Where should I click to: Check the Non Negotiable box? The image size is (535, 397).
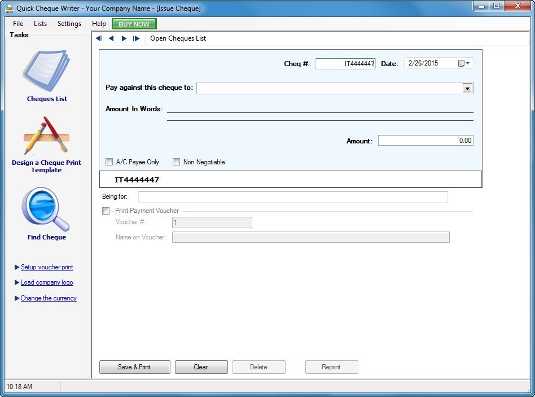pos(176,162)
